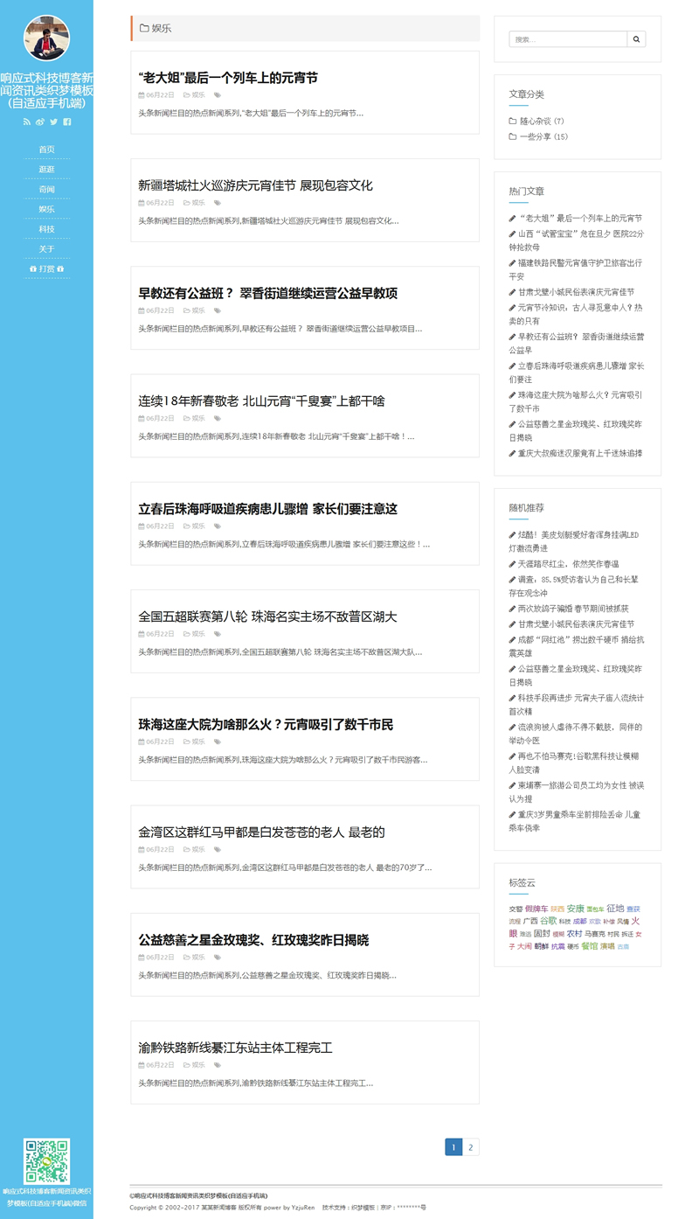The image size is (699, 1219).
Task: Click the RSS feed icon in sidebar
Action: point(26,122)
